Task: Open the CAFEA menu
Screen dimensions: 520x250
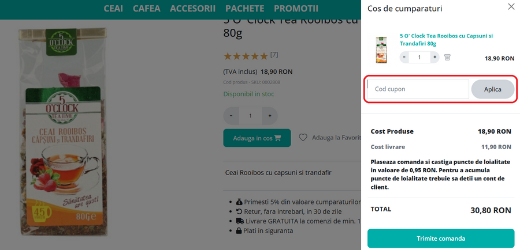Action: point(147,9)
